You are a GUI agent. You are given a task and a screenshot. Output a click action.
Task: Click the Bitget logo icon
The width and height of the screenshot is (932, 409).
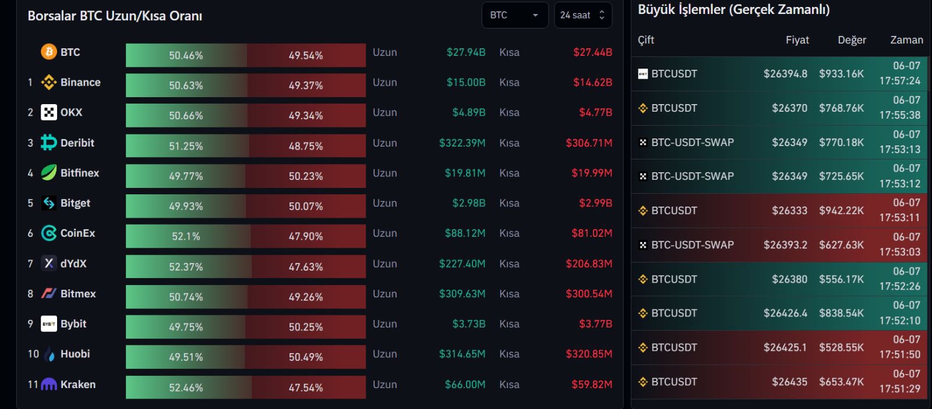click(49, 203)
